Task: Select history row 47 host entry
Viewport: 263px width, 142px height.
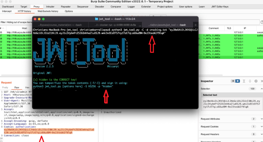Action: coord(19,36)
